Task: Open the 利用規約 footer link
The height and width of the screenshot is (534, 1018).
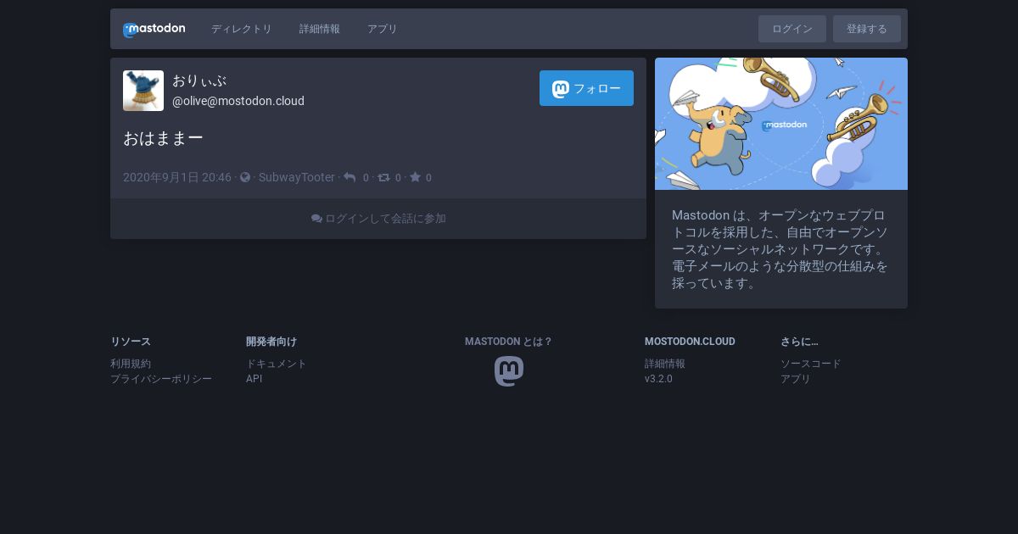Action: [131, 364]
